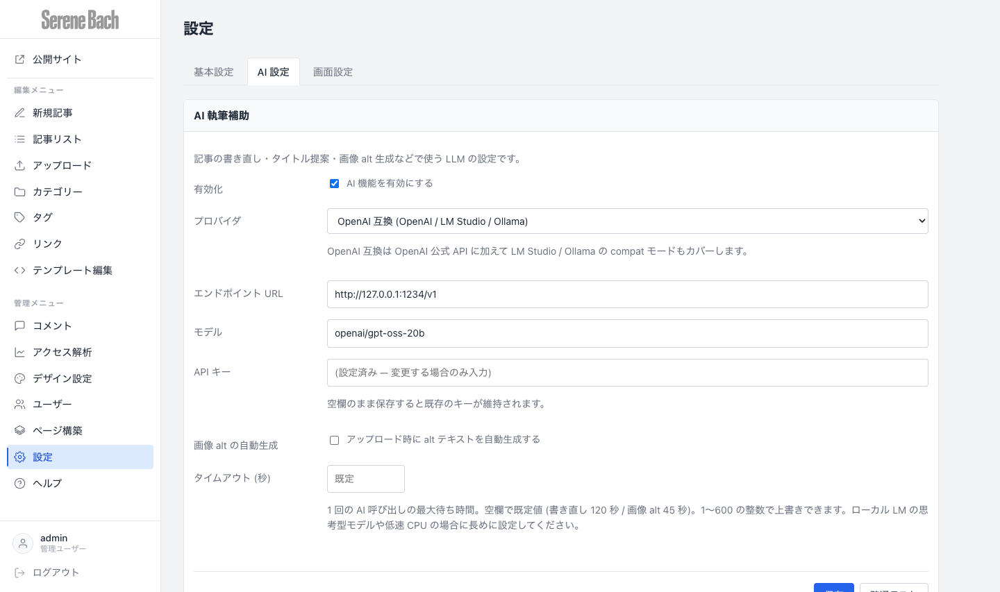The width and height of the screenshot is (1000, 592).
Task: Click the エンドポイント URL text field
Action: point(627,294)
